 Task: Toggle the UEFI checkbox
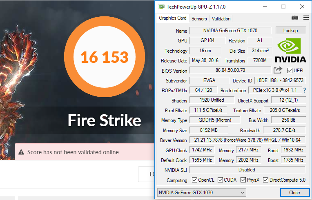[x=290, y=70]
